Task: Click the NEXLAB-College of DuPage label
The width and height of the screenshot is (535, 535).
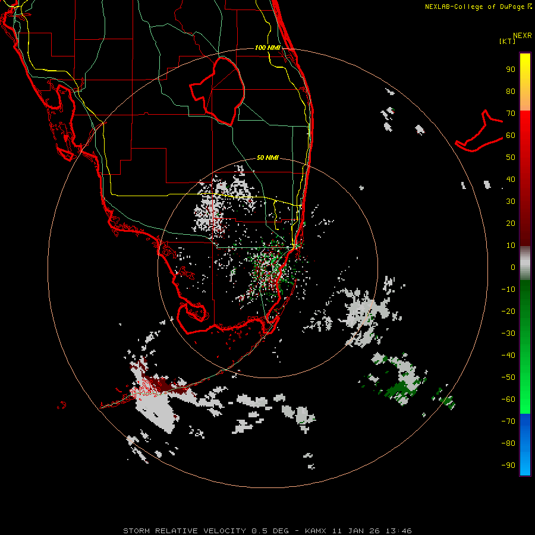Action: click(479, 7)
